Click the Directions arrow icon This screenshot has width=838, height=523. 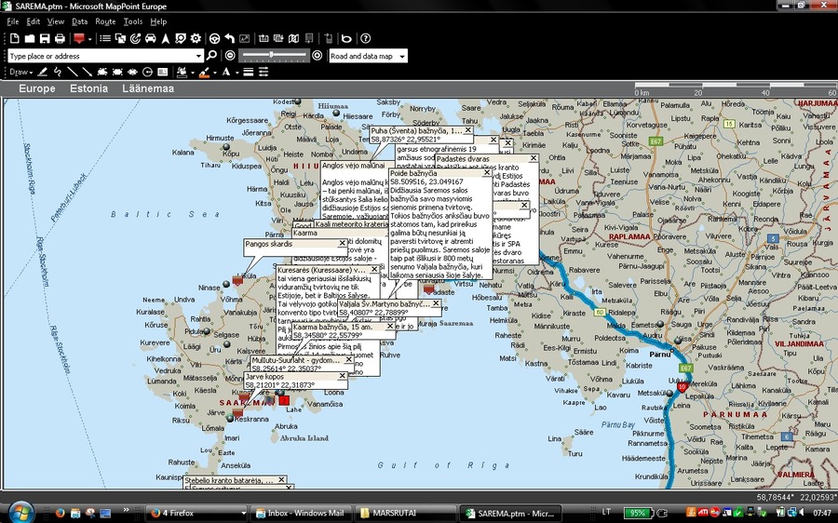coord(166,38)
